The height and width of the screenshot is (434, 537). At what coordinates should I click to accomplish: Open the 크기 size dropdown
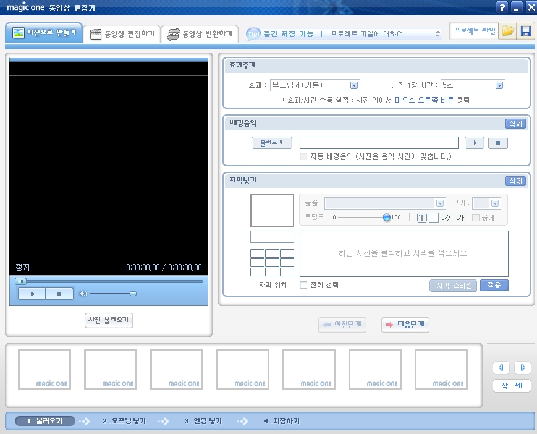click(x=486, y=203)
